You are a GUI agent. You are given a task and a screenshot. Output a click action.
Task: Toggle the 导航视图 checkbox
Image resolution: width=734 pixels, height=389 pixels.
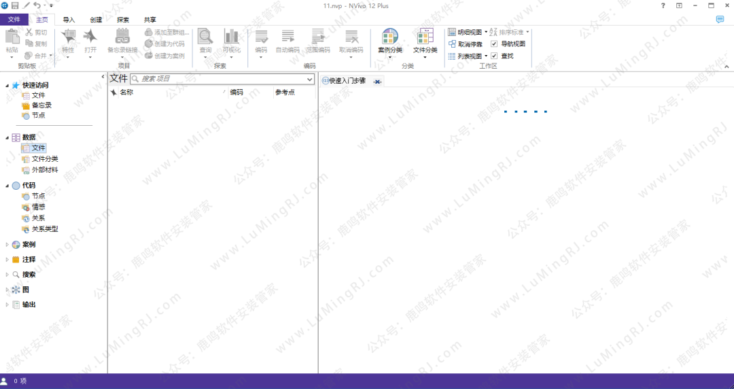[x=494, y=44]
